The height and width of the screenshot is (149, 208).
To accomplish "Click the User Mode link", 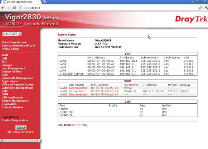I will pyautogui.click(x=64, y=125).
